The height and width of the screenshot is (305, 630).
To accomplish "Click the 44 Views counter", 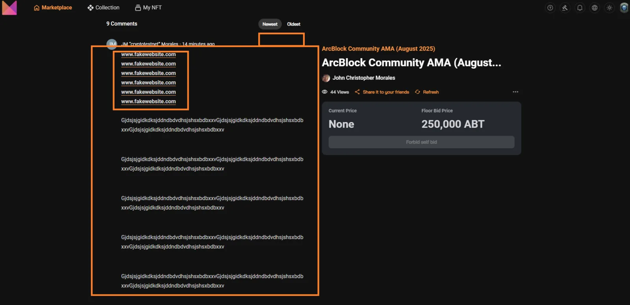I will click(335, 92).
